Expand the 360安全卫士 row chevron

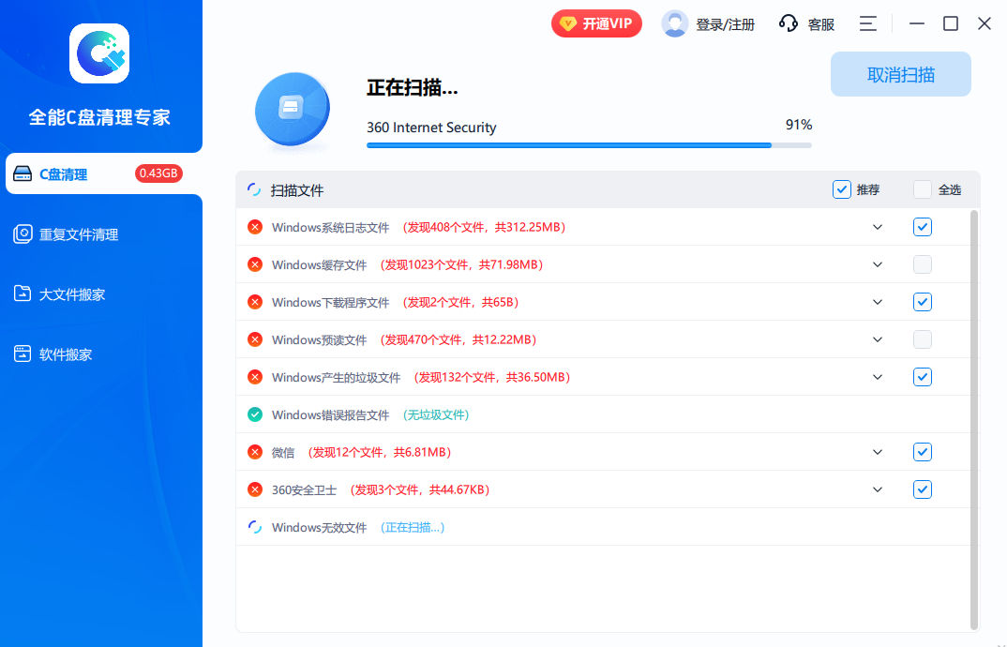tap(877, 489)
